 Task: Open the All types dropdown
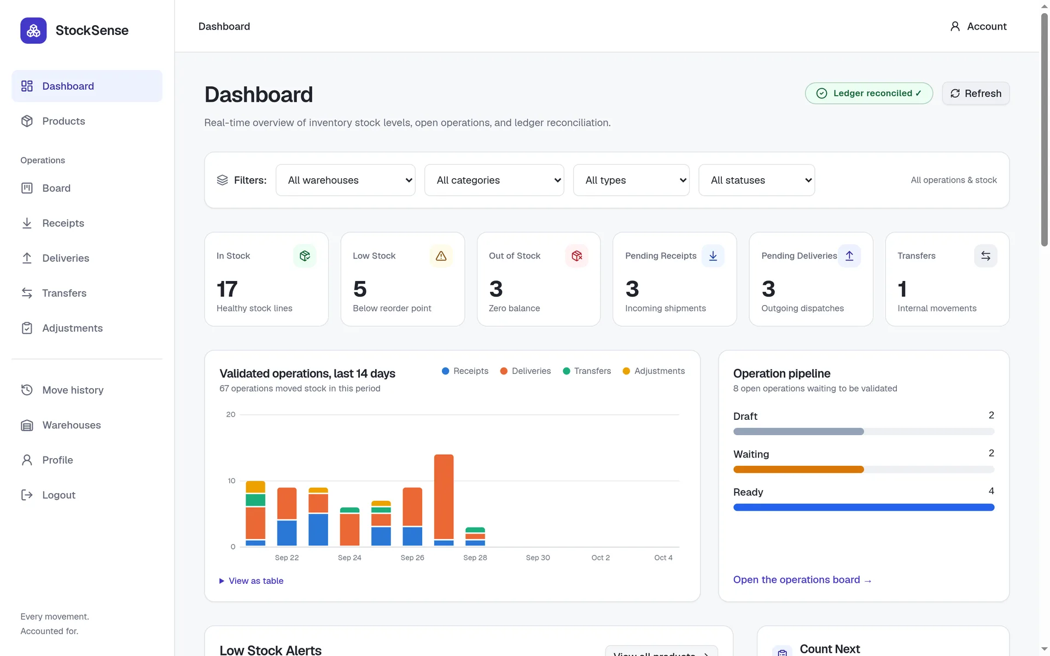click(x=631, y=180)
